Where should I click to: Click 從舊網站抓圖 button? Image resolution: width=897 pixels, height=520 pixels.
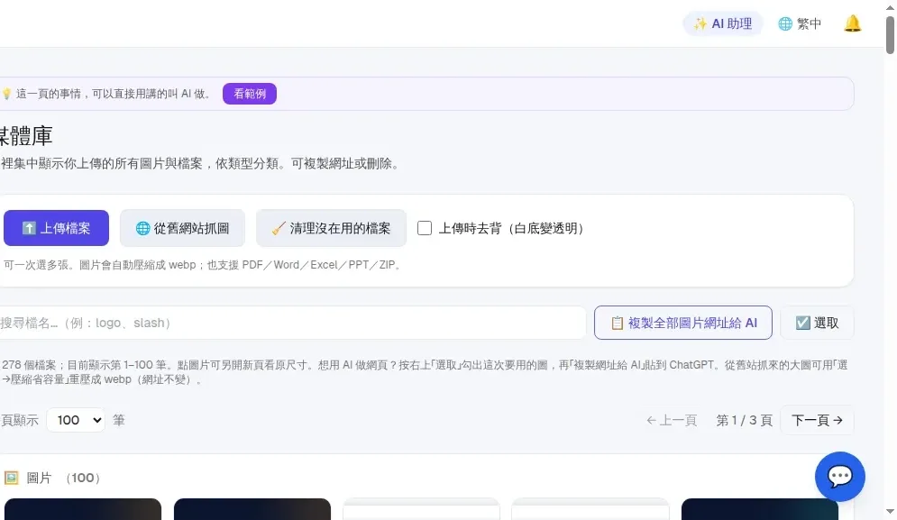pos(182,228)
